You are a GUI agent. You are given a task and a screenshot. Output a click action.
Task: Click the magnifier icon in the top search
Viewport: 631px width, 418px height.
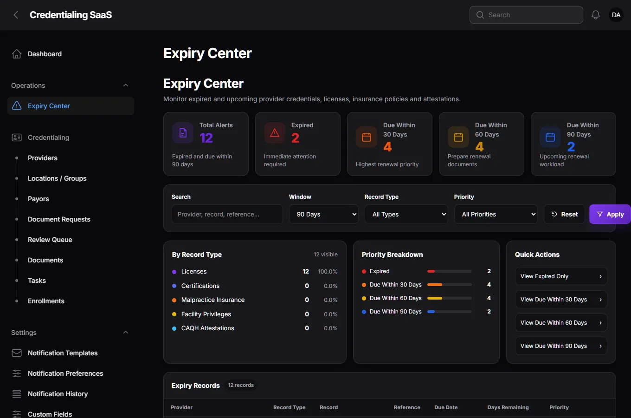(480, 15)
